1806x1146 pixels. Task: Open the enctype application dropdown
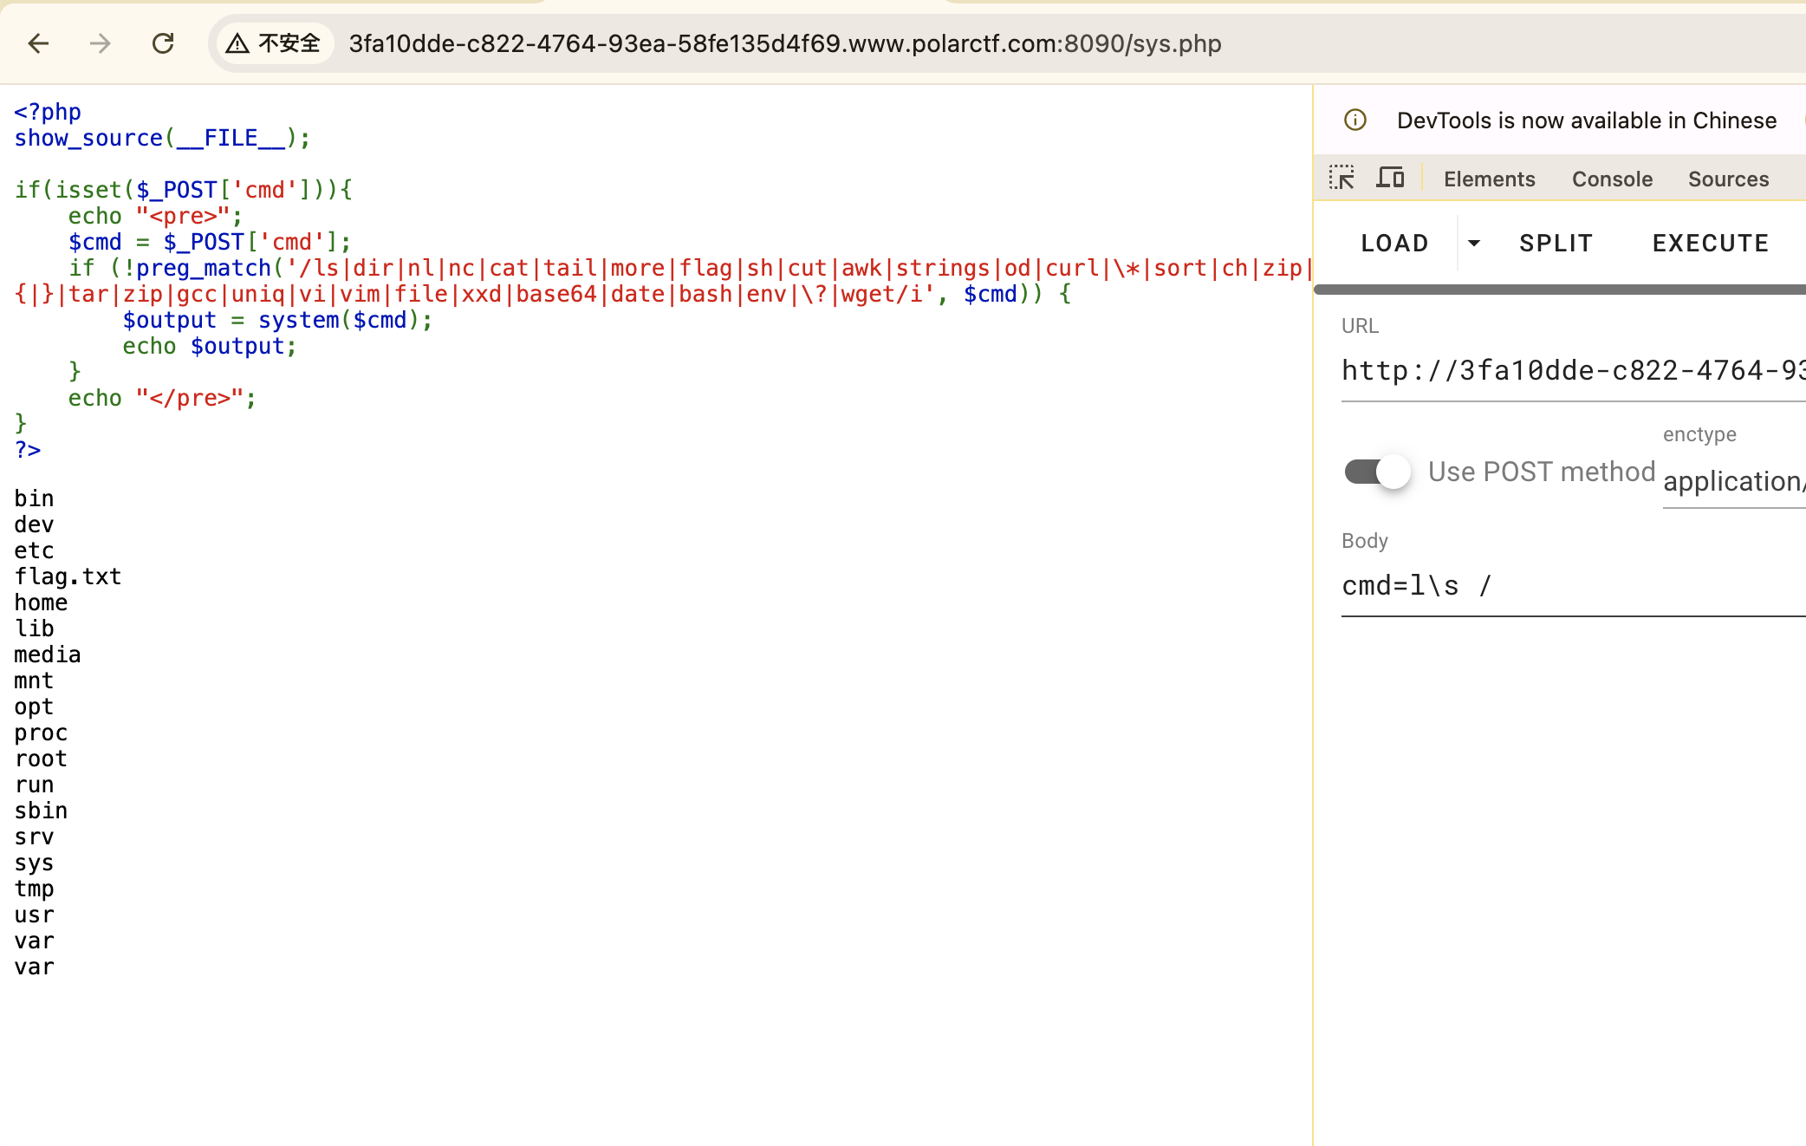tap(1733, 481)
